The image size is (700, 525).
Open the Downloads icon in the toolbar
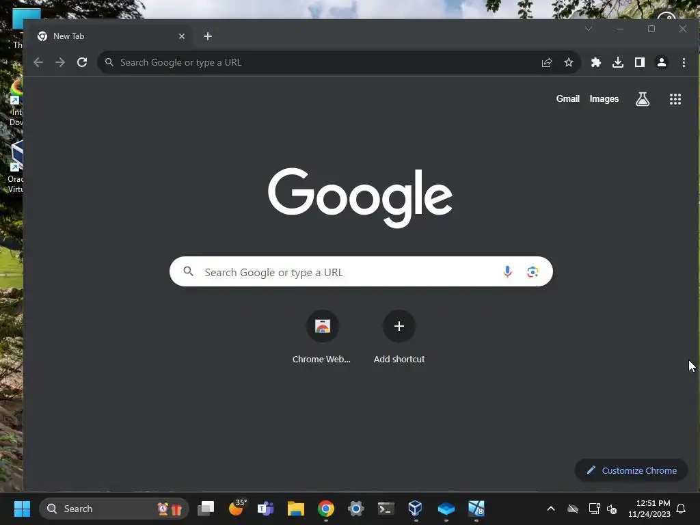tap(618, 62)
